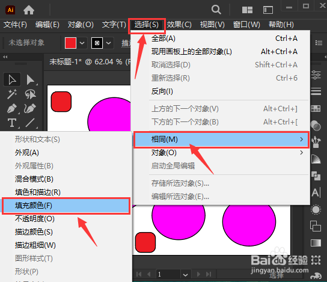This screenshot has width=327, height=282.
Task: Collapse the tools panel double-arrow
Action: pos(5,57)
